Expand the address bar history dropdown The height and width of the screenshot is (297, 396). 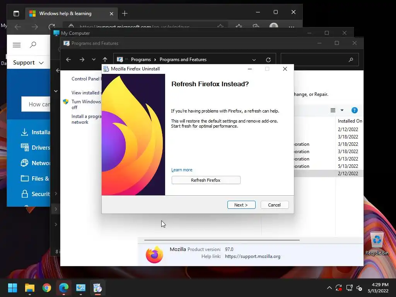pyautogui.click(x=254, y=60)
